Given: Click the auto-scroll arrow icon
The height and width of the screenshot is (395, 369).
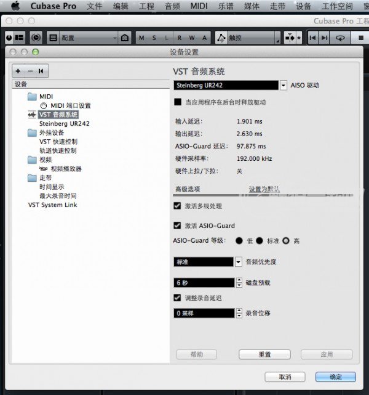Looking at the screenshot, I should (x=290, y=38).
